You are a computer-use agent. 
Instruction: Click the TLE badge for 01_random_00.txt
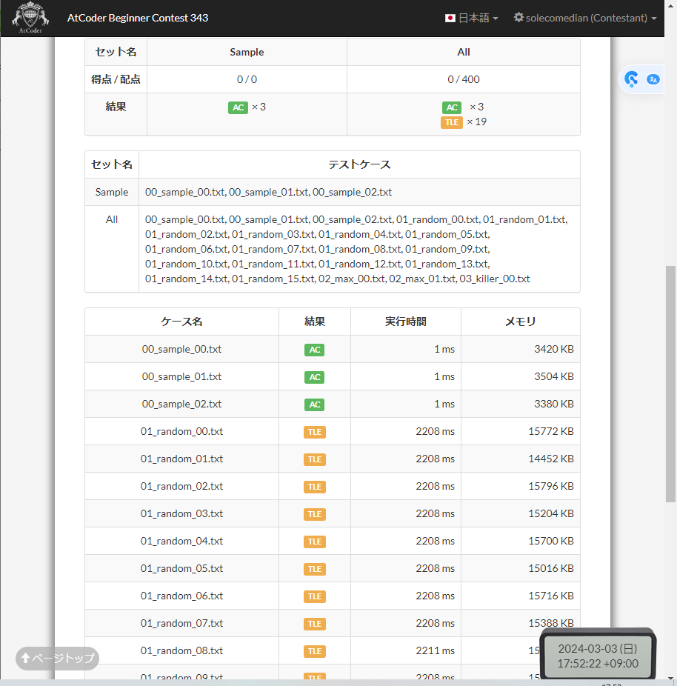[x=315, y=432]
